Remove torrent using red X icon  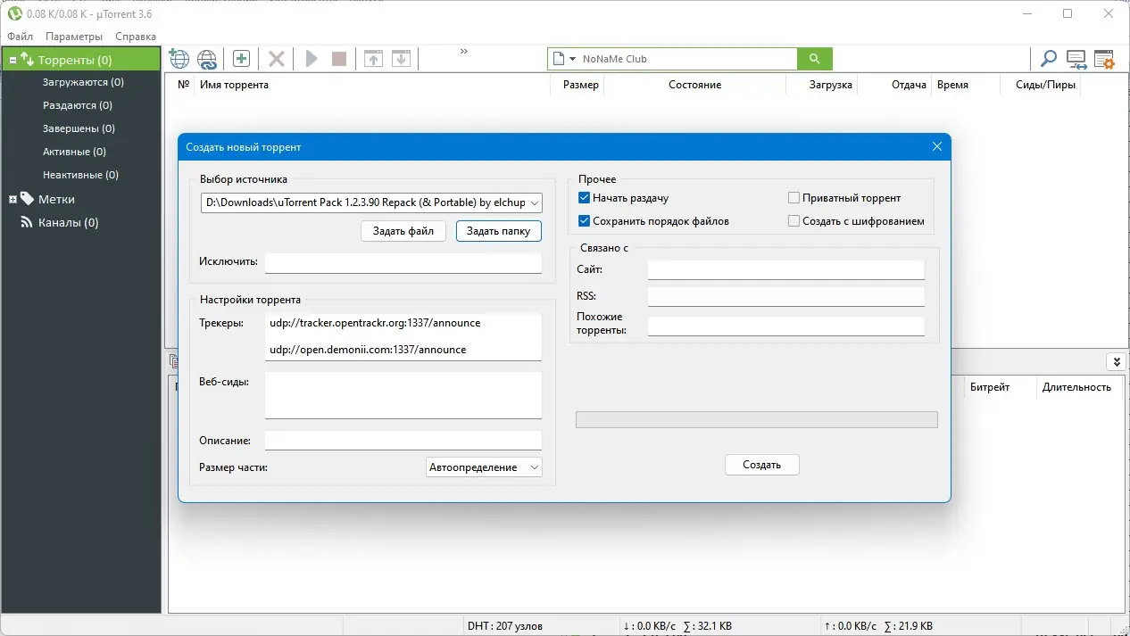(x=276, y=58)
